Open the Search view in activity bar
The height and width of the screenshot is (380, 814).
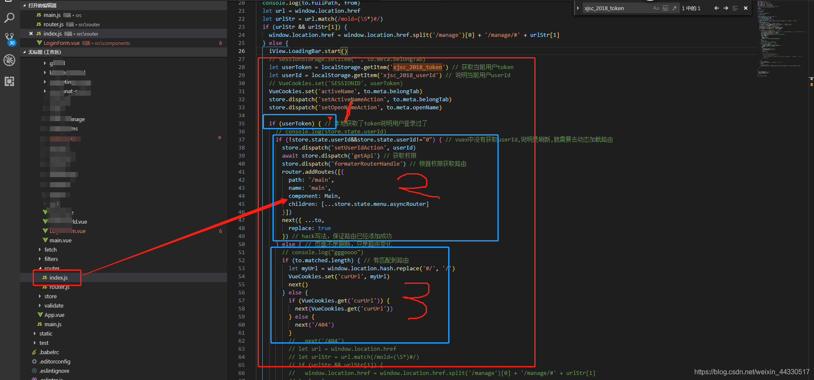coord(9,18)
